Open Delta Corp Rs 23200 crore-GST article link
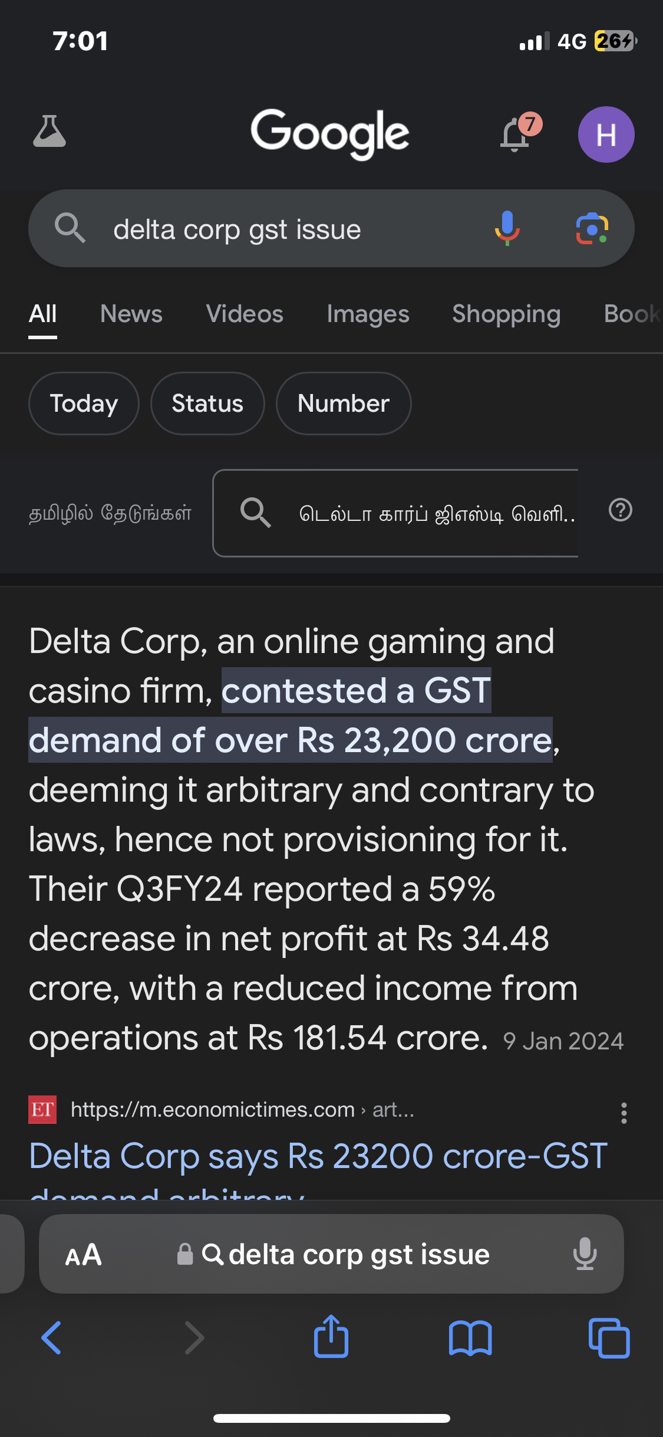This screenshot has height=1437, width=663. coord(318,1157)
